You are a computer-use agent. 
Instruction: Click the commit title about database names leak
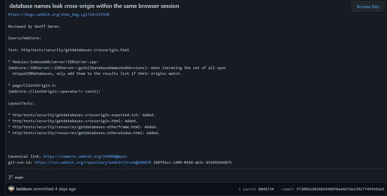click(94, 6)
